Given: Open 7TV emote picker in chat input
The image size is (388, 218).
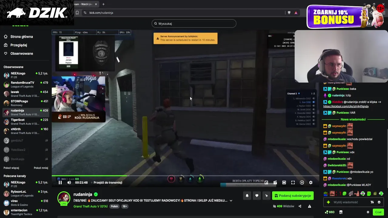Looking at the screenshot, I should [372, 202].
